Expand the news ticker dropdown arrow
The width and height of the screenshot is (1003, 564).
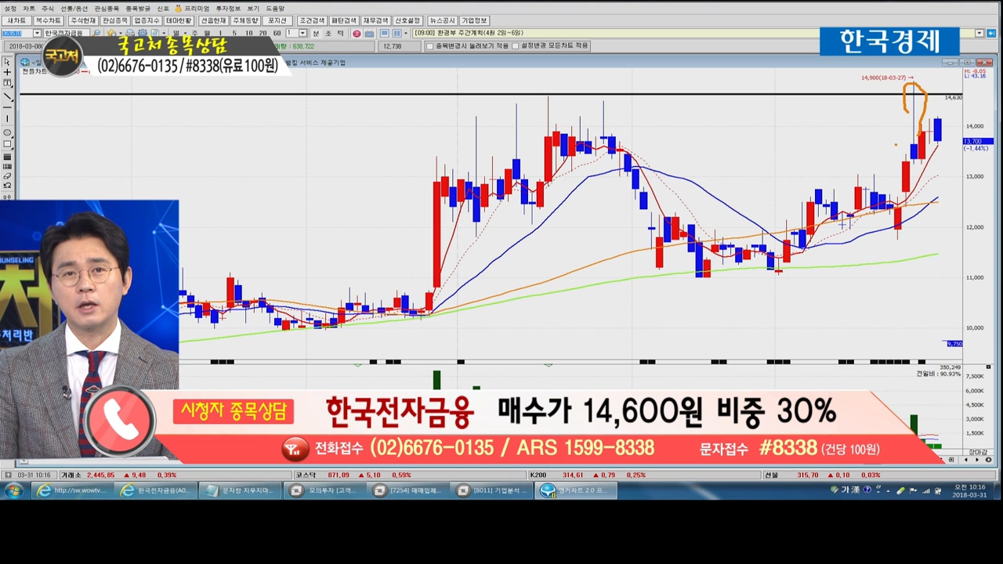tap(979, 34)
